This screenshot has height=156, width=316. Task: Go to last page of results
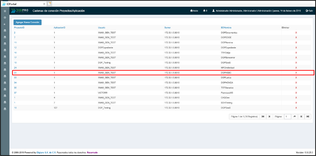pos(308,116)
